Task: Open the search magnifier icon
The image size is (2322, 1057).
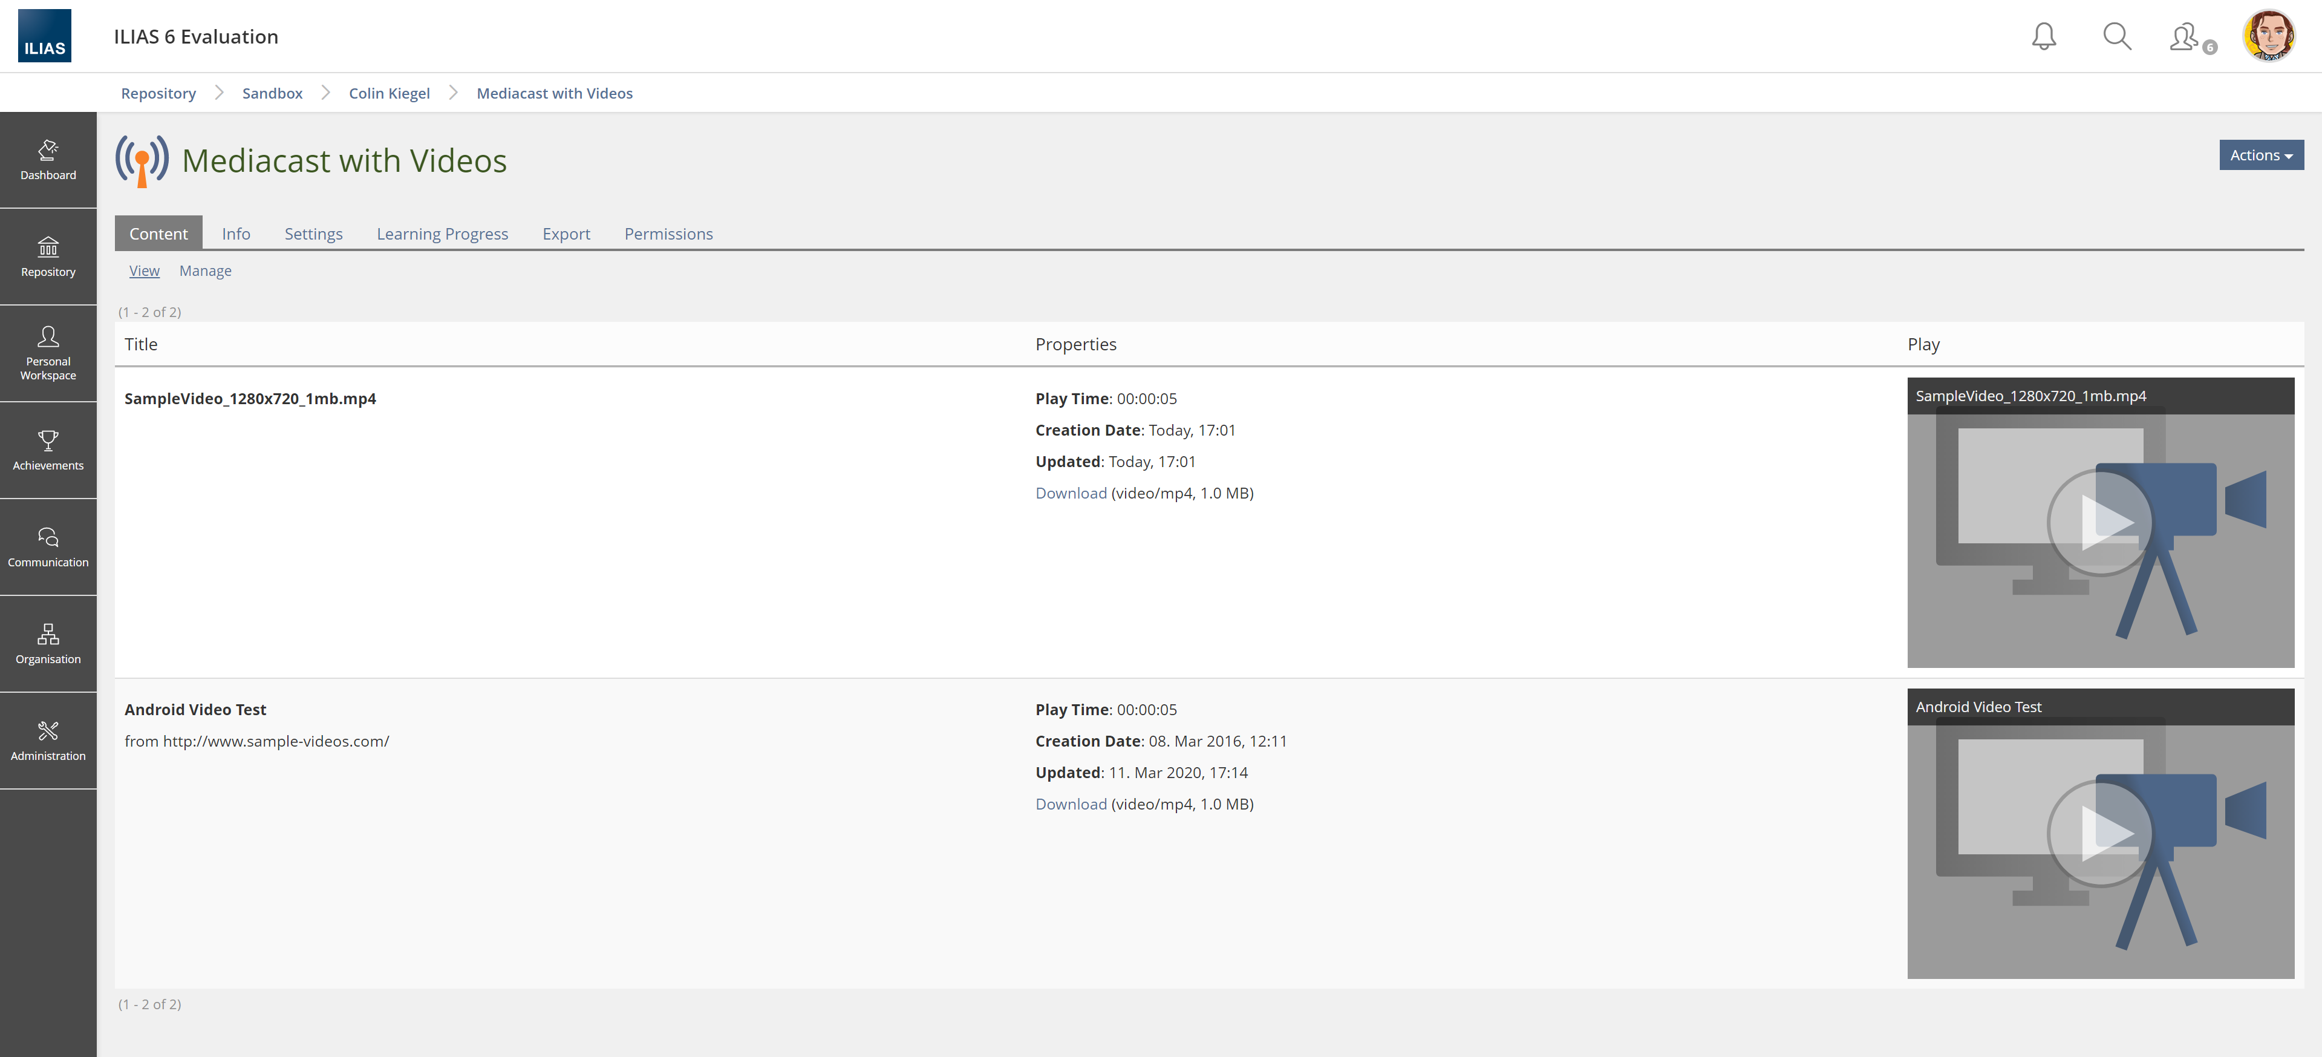Action: point(2116,37)
